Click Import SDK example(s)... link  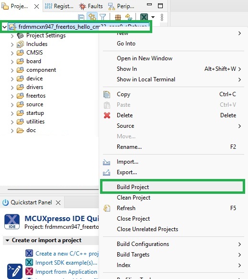click(66, 263)
